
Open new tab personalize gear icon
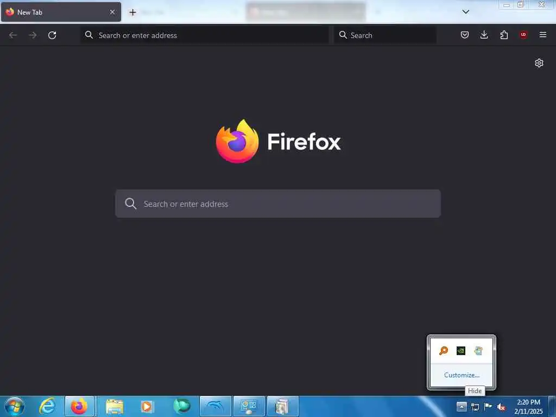coord(539,63)
